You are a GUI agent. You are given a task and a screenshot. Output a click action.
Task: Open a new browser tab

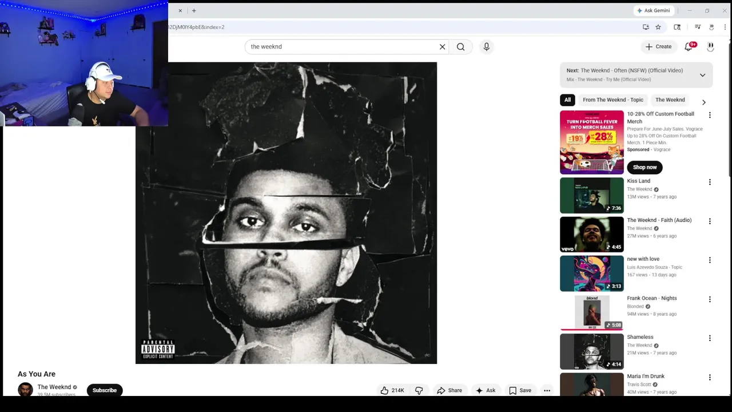click(x=194, y=10)
